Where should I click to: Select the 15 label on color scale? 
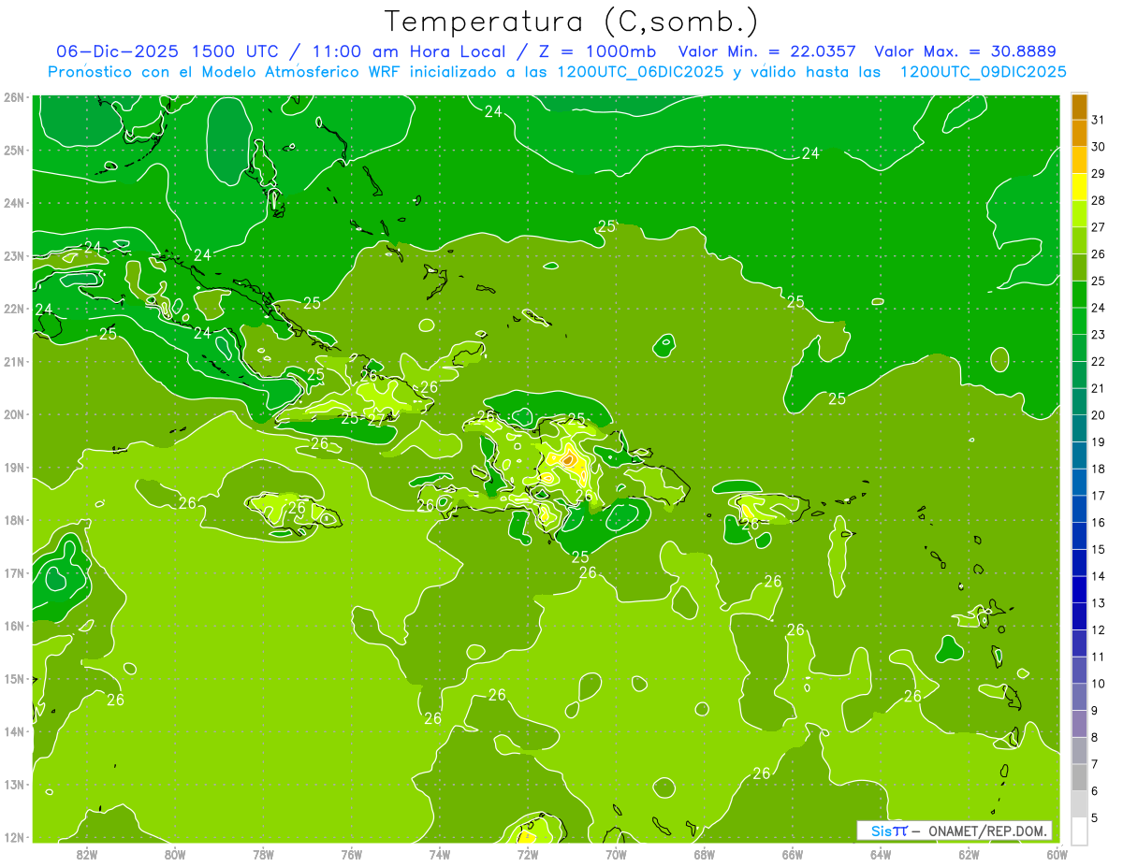click(x=1099, y=550)
